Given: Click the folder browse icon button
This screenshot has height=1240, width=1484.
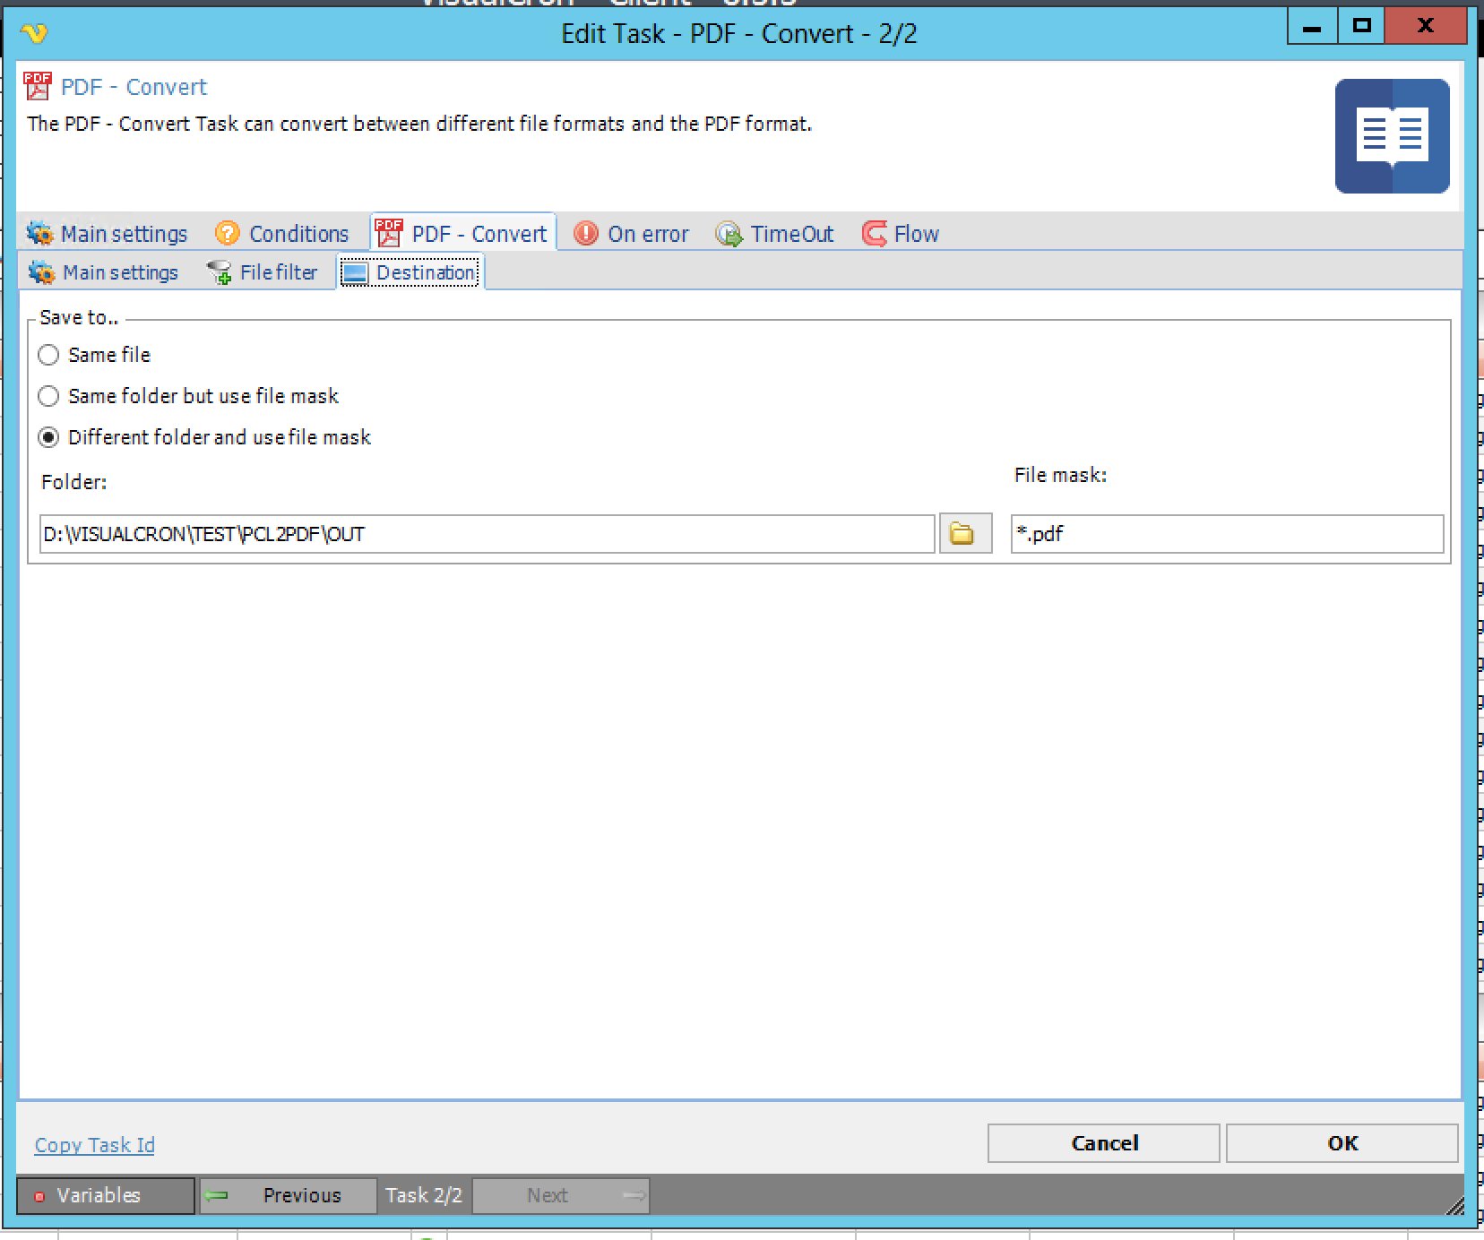Looking at the screenshot, I should [x=964, y=534].
